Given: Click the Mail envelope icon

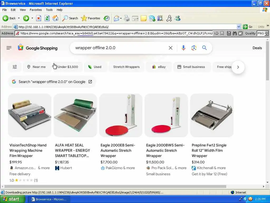Looking at the screenshot, I should point(117,18).
